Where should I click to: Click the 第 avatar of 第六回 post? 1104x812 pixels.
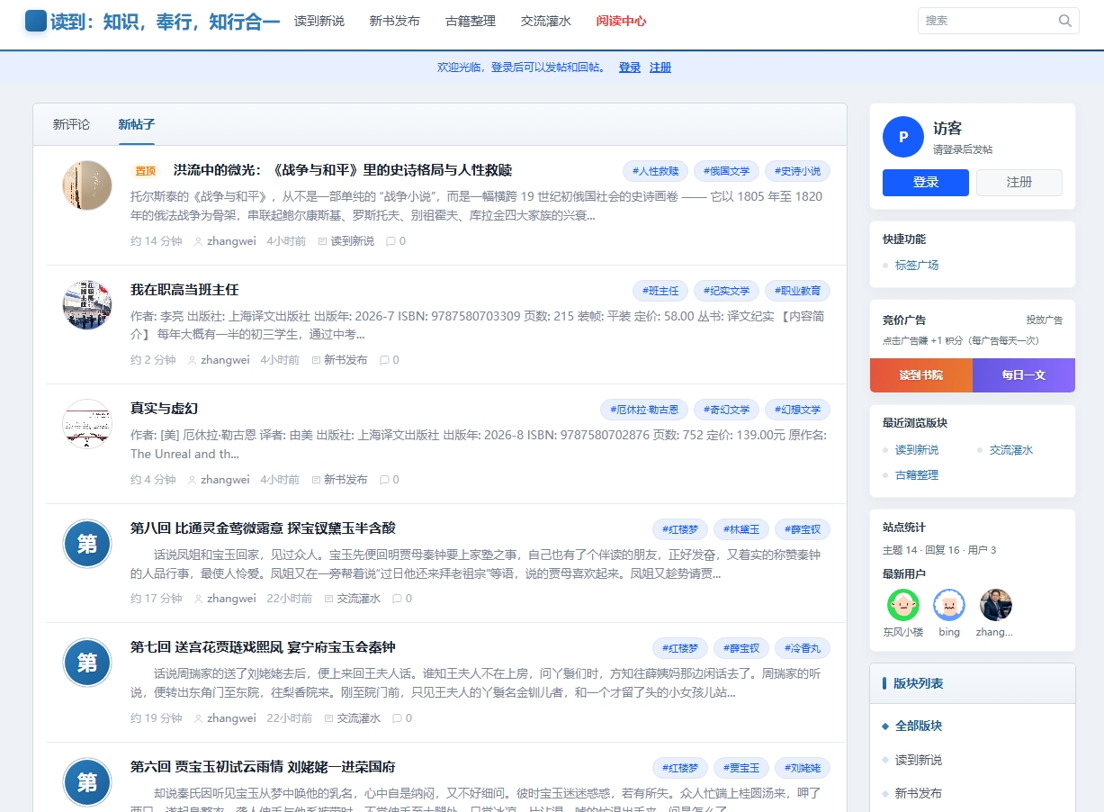point(87,782)
